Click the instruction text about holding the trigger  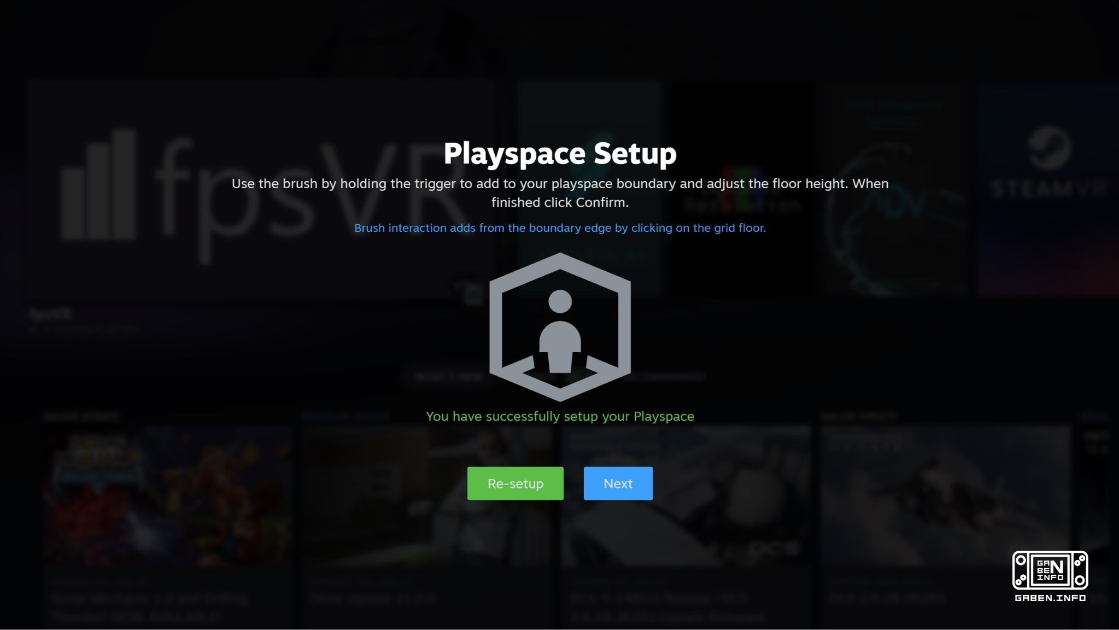[x=560, y=193]
